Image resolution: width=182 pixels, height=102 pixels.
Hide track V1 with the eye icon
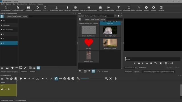pyautogui.click(x=9, y=89)
